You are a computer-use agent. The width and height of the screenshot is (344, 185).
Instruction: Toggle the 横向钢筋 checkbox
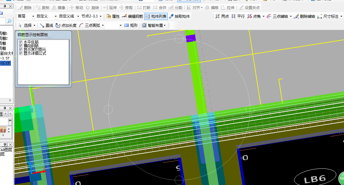(21, 46)
